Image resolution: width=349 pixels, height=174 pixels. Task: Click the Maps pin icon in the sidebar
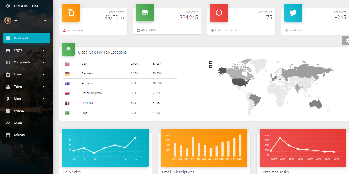click(8, 98)
